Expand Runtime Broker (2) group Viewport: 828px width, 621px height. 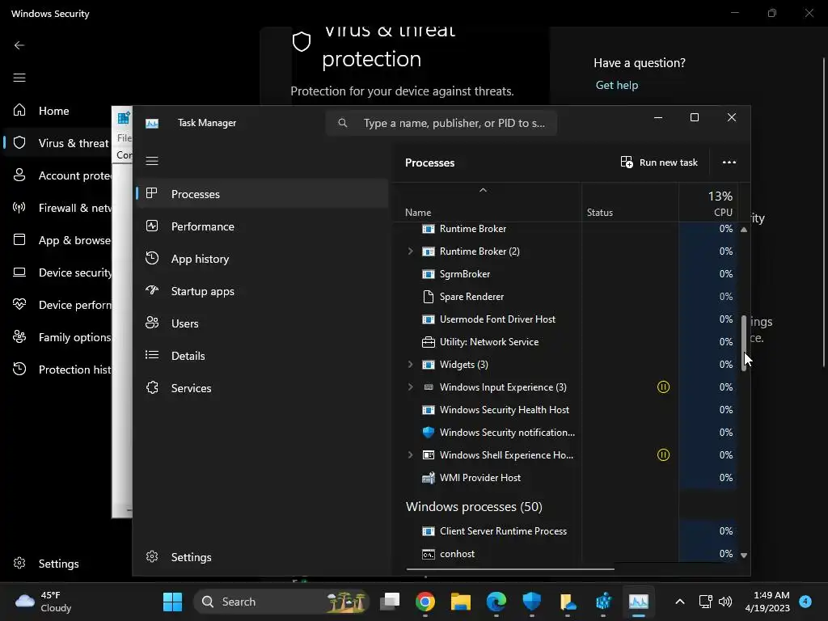[410, 251]
